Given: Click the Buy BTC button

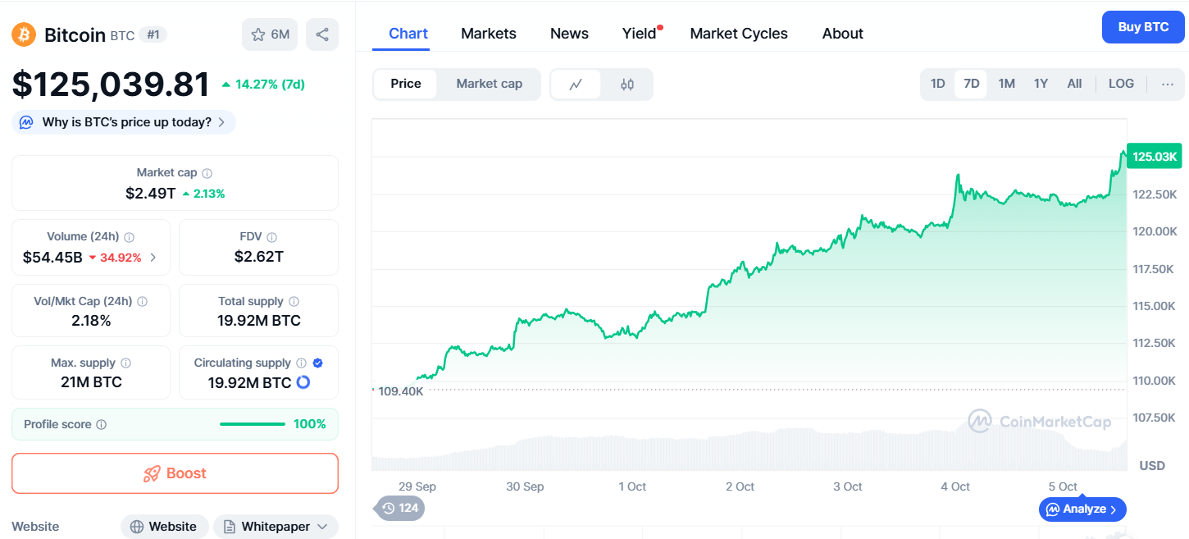Looking at the screenshot, I should click(1143, 27).
